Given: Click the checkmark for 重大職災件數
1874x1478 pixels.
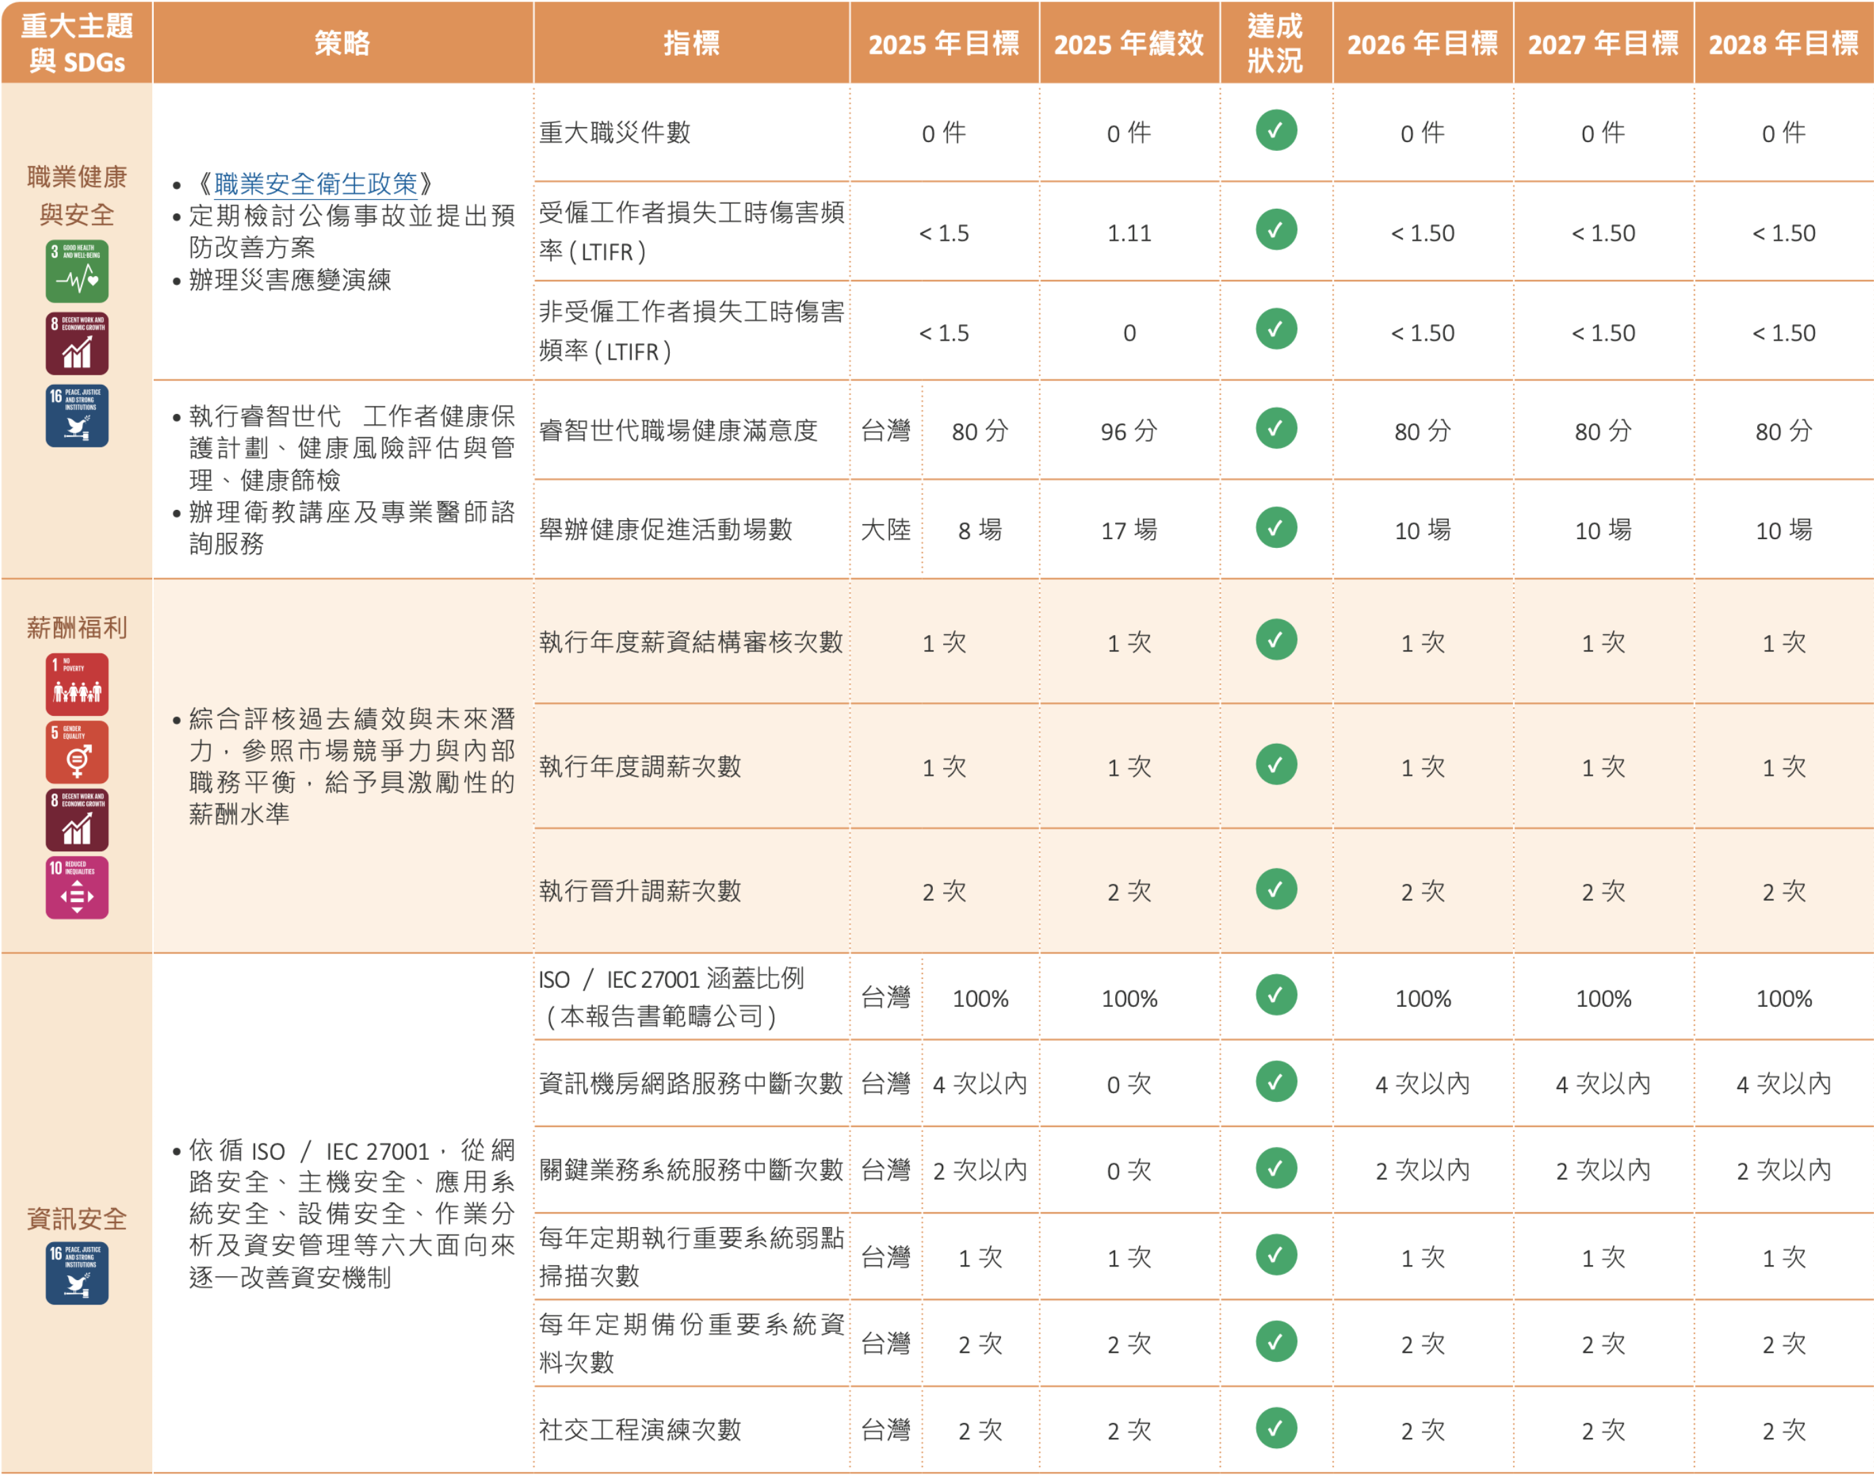Looking at the screenshot, I should (1276, 131).
